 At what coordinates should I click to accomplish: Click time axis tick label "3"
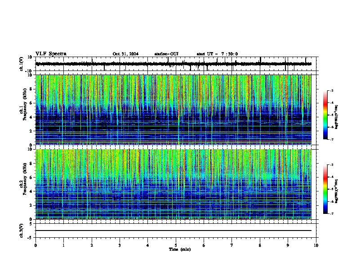tap(120, 245)
